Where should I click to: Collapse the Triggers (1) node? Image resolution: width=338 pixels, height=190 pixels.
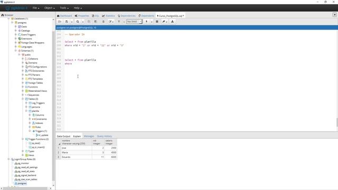(30, 131)
